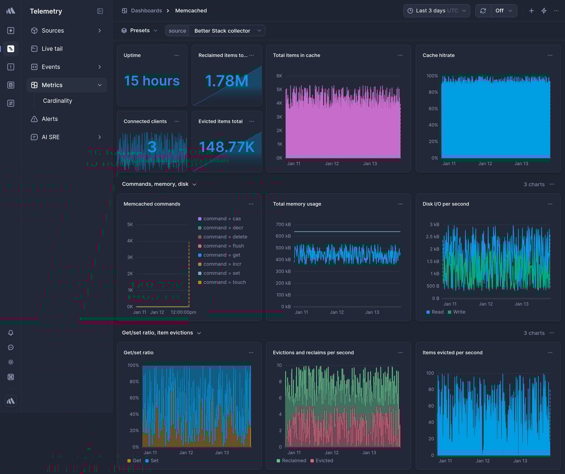This screenshot has width=565, height=474.
Task: Open the notifications bell icon
Action: (x=11, y=332)
